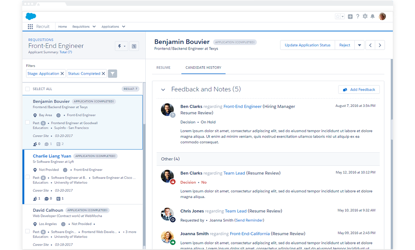Click the Add Feedback button

359,90
